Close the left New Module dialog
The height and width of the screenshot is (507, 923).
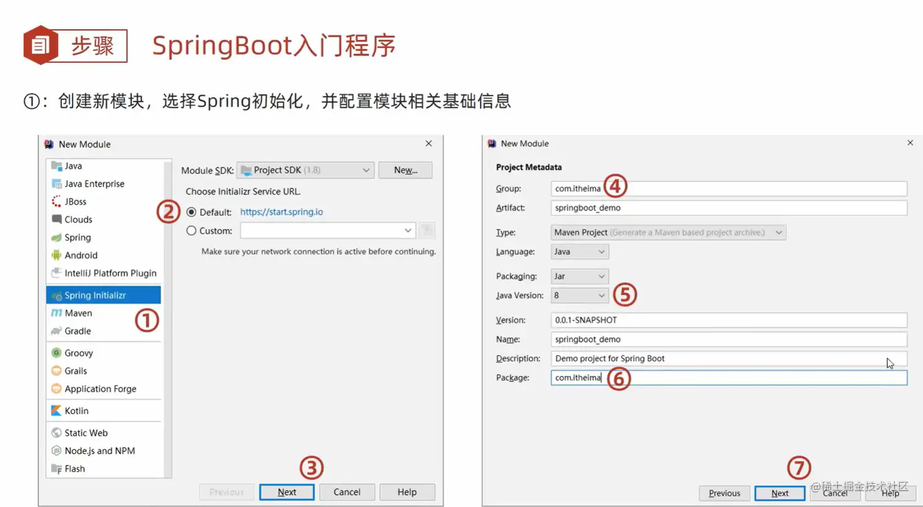click(429, 143)
